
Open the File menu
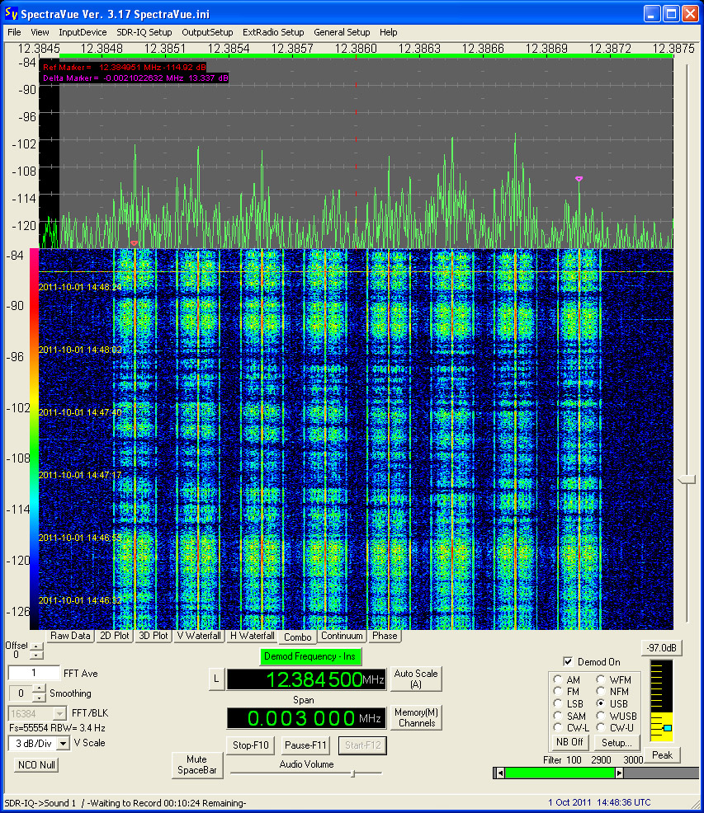(14, 32)
